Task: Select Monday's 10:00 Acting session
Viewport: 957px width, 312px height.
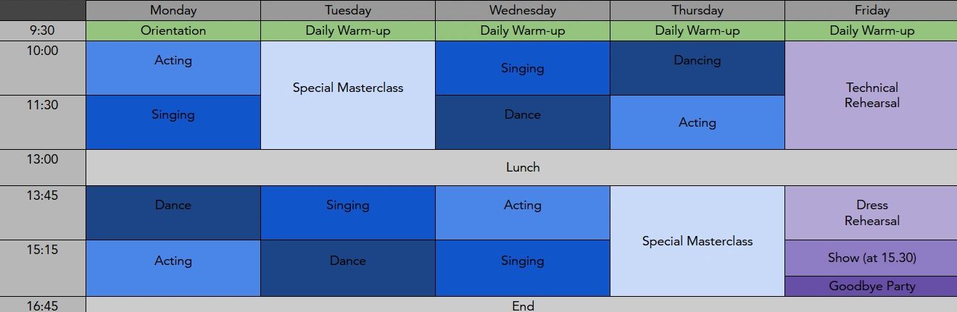Action: coord(173,67)
